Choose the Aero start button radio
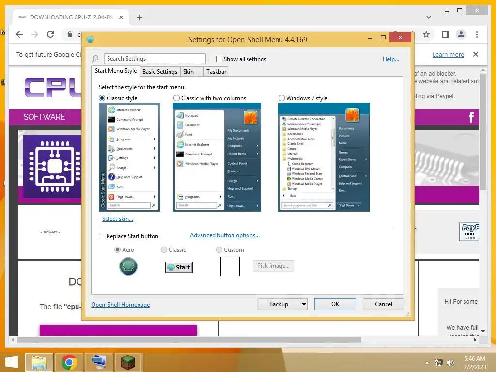 117,250
